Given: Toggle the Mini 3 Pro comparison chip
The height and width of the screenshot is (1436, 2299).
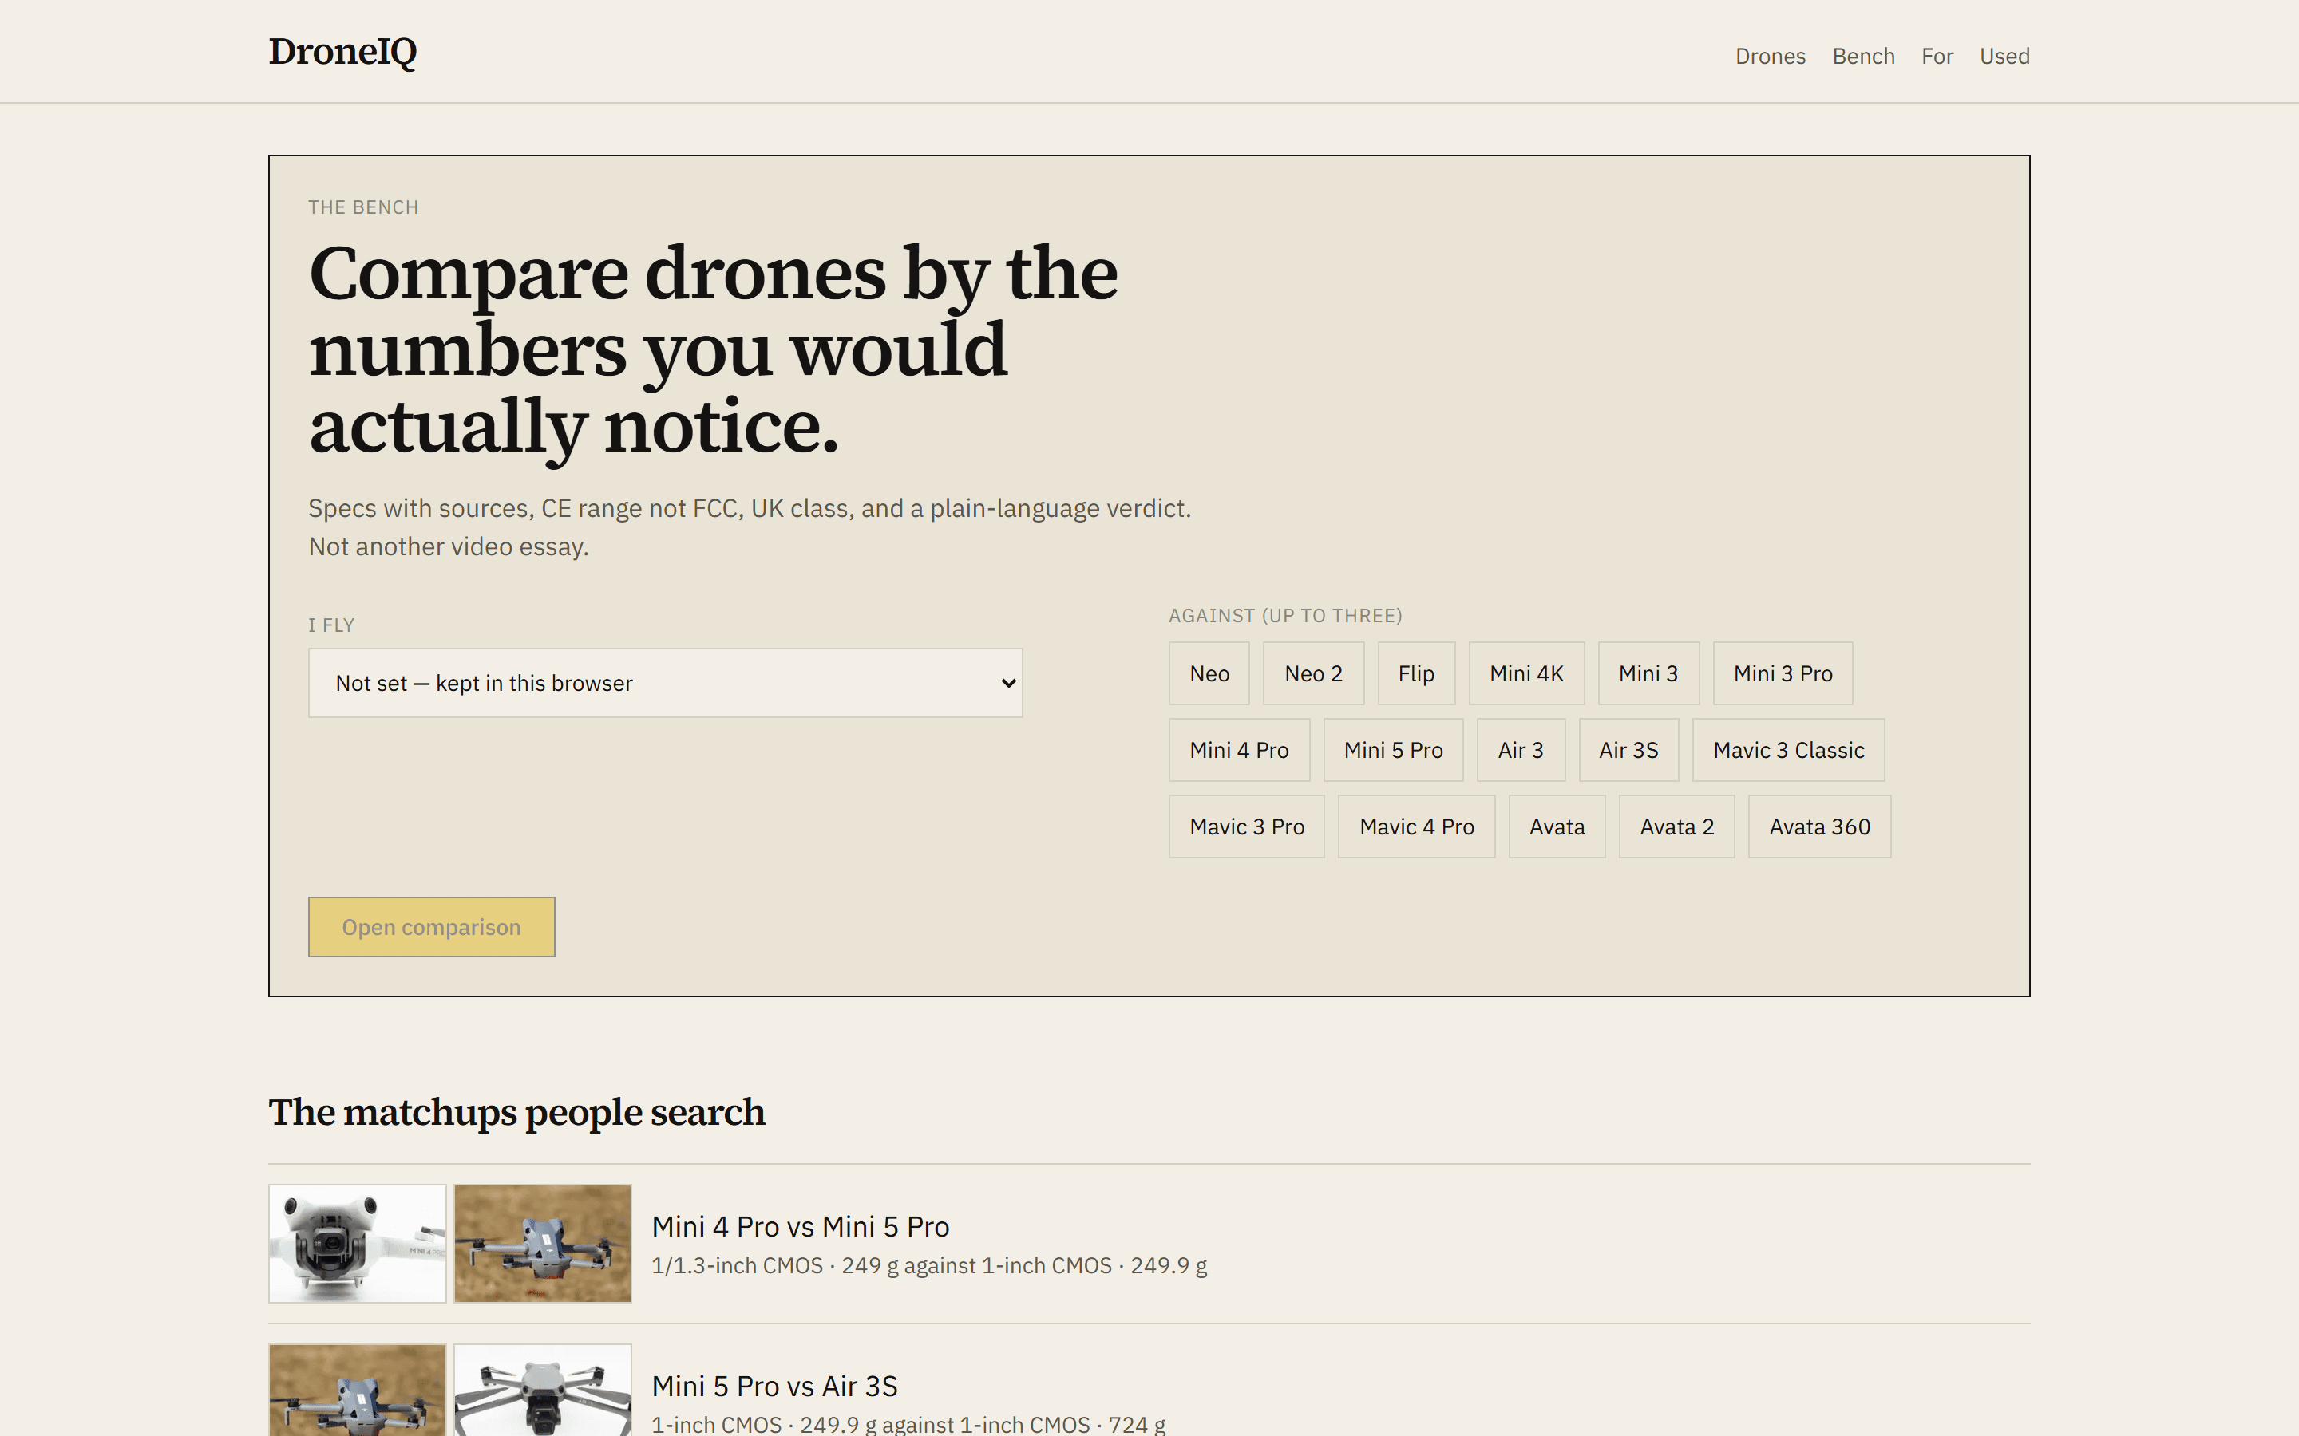Looking at the screenshot, I should [1783, 673].
